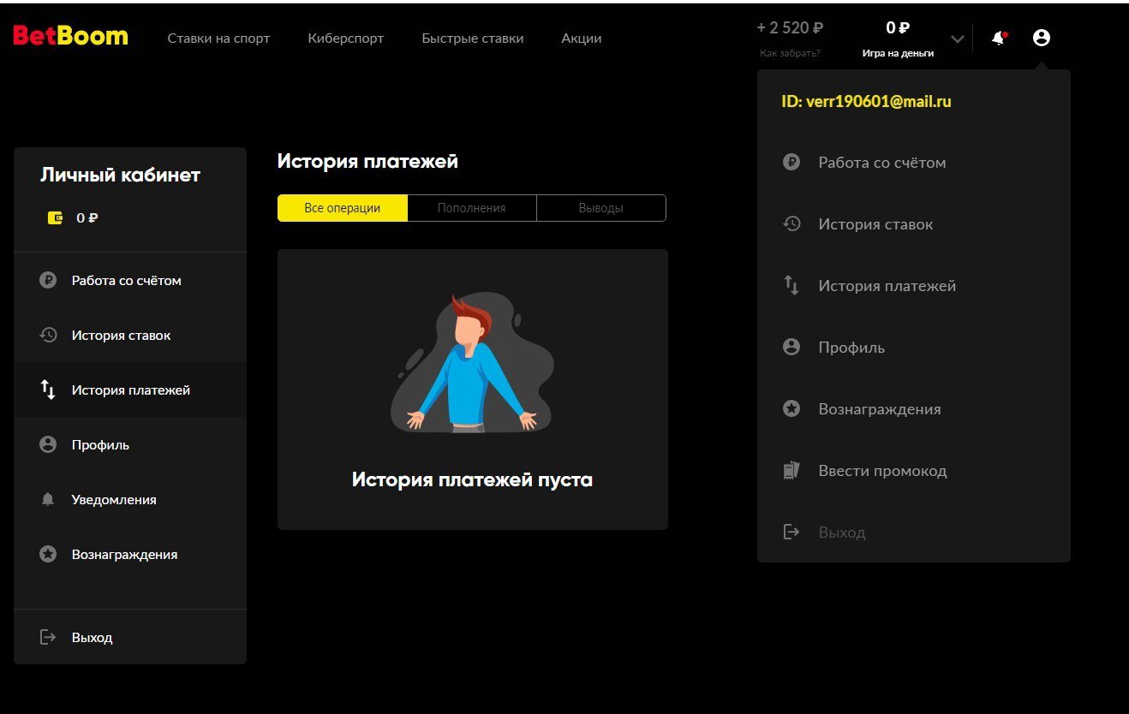Click the exit icon beside dropdown Выход
The image size is (1129, 714).
pos(791,533)
